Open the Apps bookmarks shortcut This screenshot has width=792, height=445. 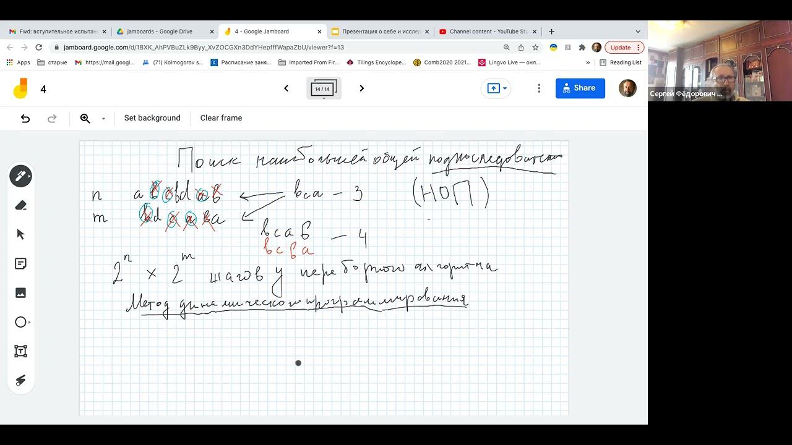18,62
